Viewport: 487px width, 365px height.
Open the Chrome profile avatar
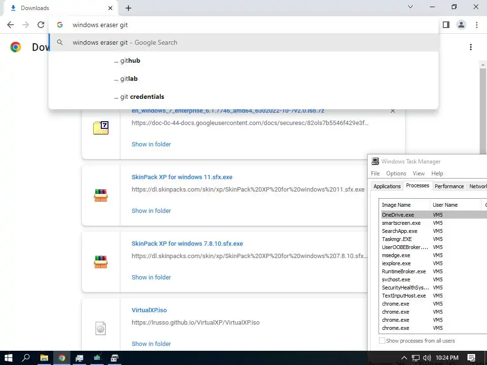(x=461, y=25)
